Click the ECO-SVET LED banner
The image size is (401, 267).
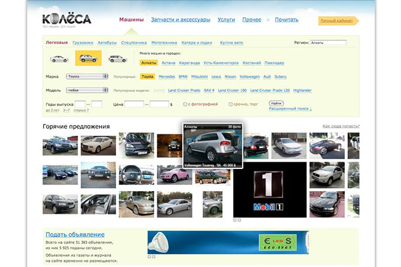[x=228, y=242]
